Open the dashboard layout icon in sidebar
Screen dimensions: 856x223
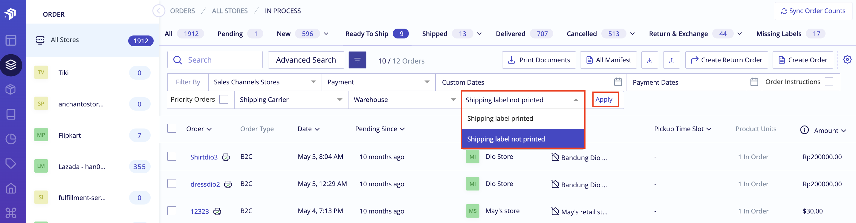click(x=11, y=40)
